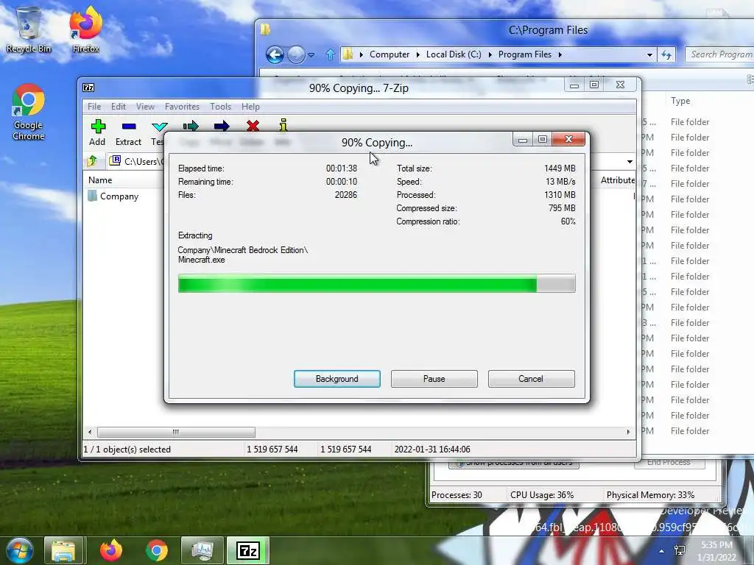Click the network icon in system tray
Viewport: 754px width, 565px height.
[680, 550]
